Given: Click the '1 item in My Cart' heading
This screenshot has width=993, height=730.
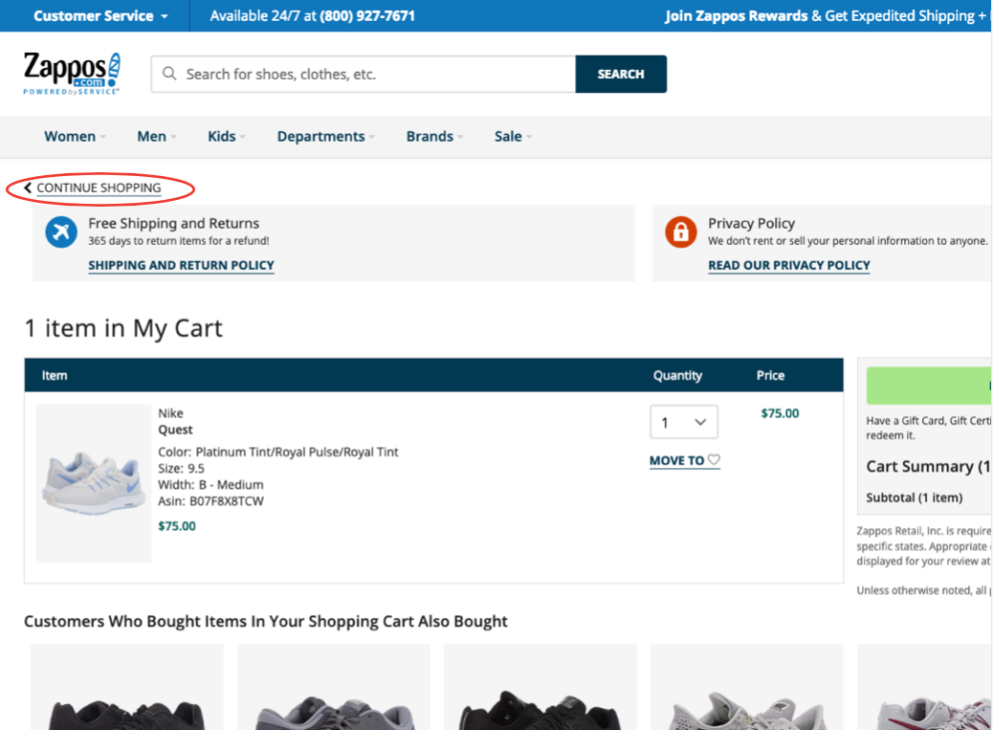Looking at the screenshot, I should (123, 328).
